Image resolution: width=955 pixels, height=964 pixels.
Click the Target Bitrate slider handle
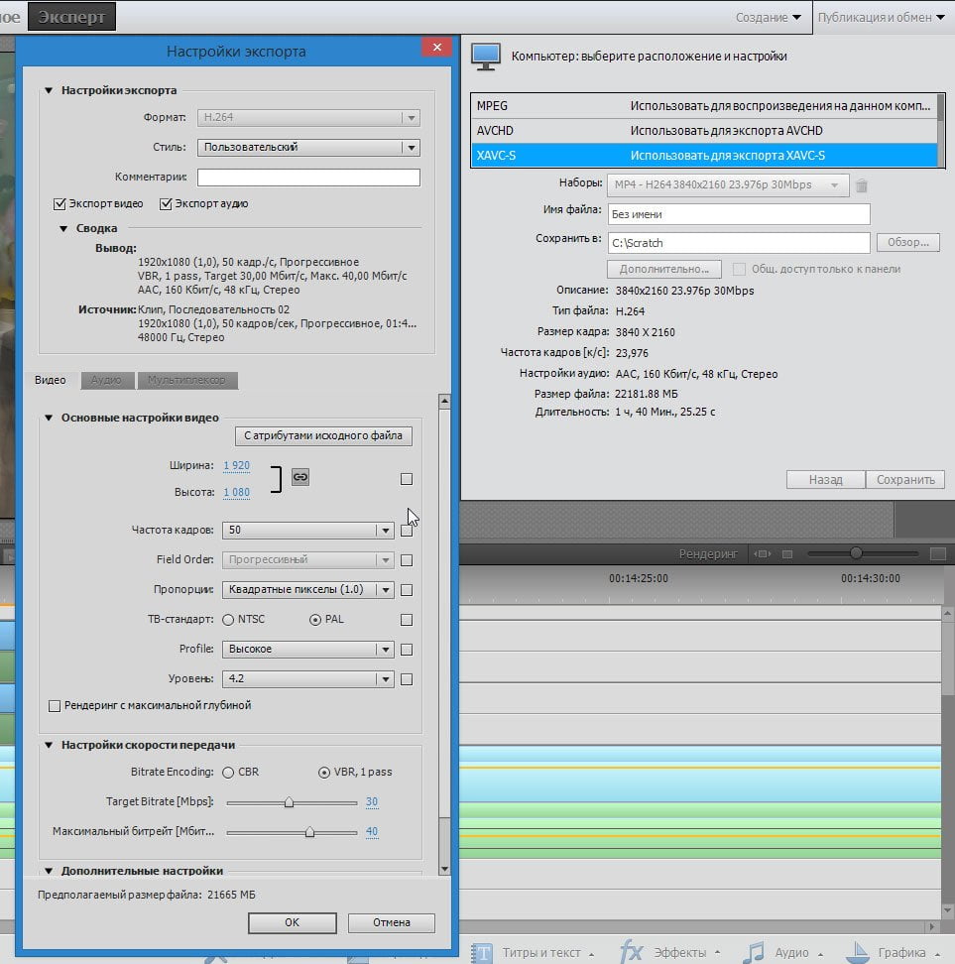tap(289, 802)
